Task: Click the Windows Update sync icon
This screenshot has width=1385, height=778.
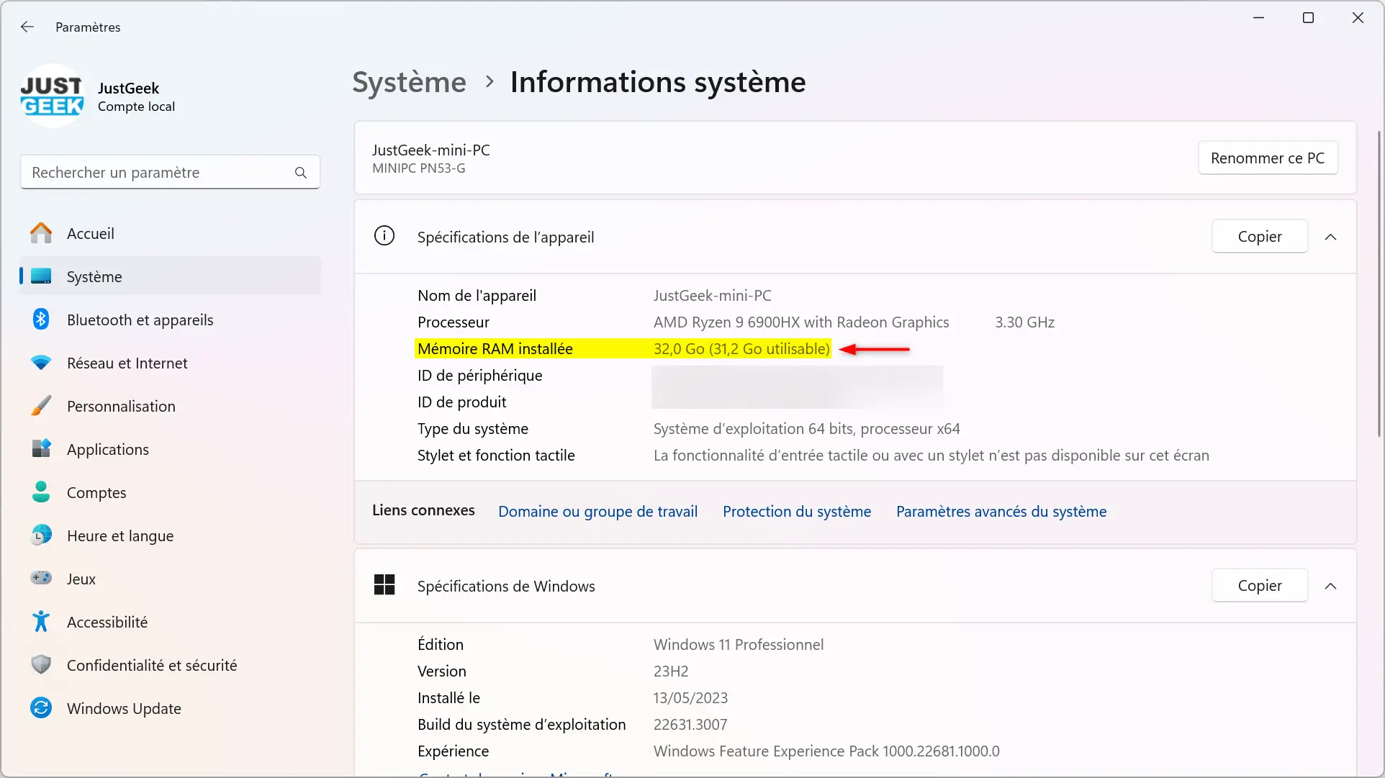Action: click(41, 708)
